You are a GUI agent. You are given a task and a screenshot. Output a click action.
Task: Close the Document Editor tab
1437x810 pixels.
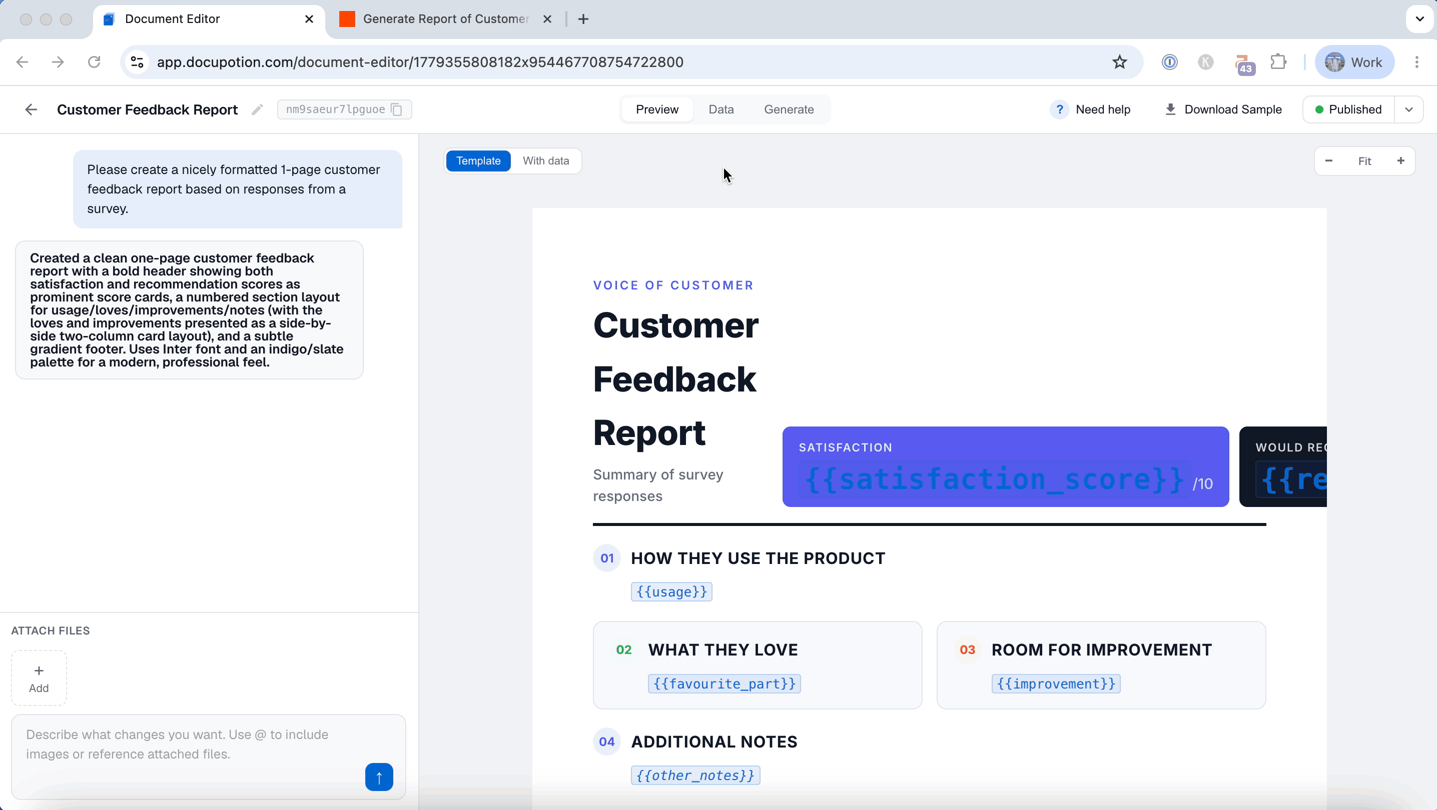pyautogui.click(x=309, y=19)
